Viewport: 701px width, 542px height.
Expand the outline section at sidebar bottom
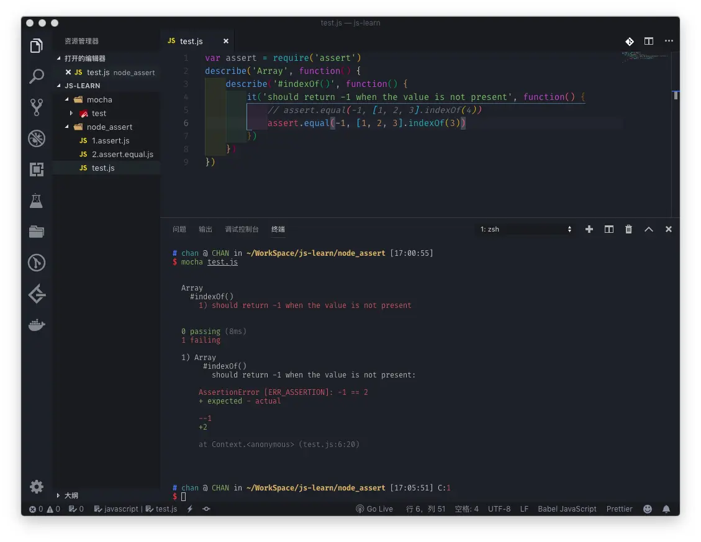pos(58,495)
